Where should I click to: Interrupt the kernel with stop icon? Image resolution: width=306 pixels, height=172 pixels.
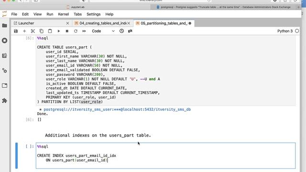pos(67,31)
